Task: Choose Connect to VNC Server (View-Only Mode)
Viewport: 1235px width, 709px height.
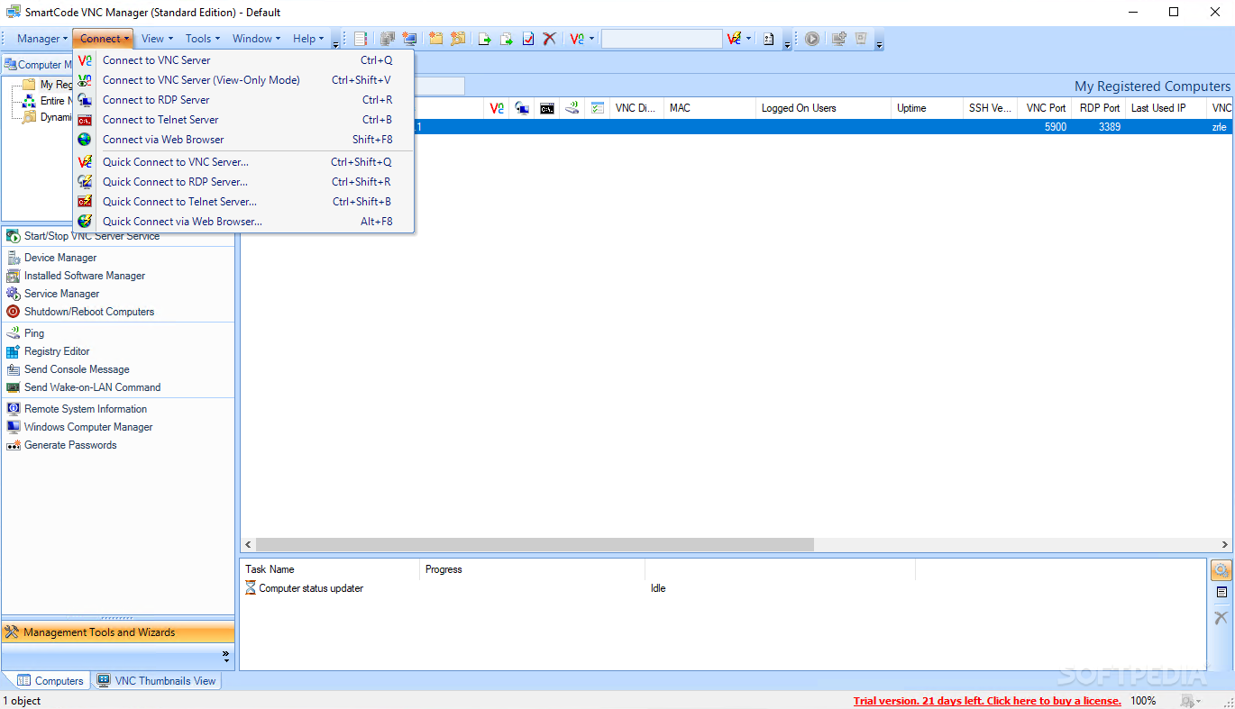Action: (x=243, y=80)
